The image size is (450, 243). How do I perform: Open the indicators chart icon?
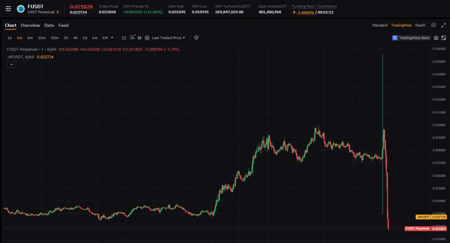pos(124,38)
